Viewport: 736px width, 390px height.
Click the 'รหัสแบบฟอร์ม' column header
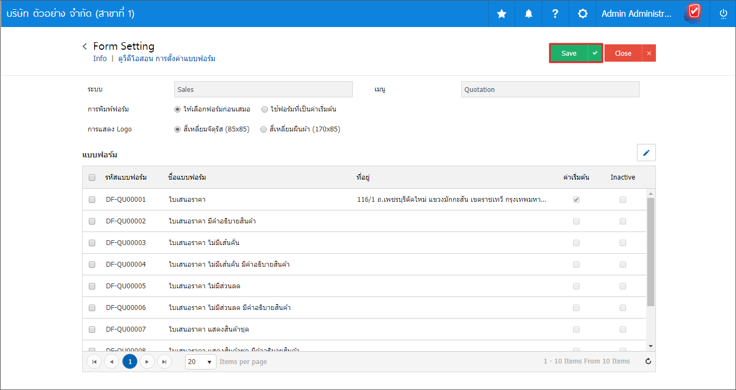(126, 177)
